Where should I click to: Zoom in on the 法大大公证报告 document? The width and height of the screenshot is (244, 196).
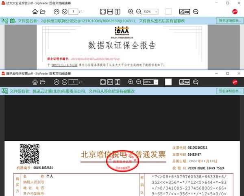click(131, 12)
